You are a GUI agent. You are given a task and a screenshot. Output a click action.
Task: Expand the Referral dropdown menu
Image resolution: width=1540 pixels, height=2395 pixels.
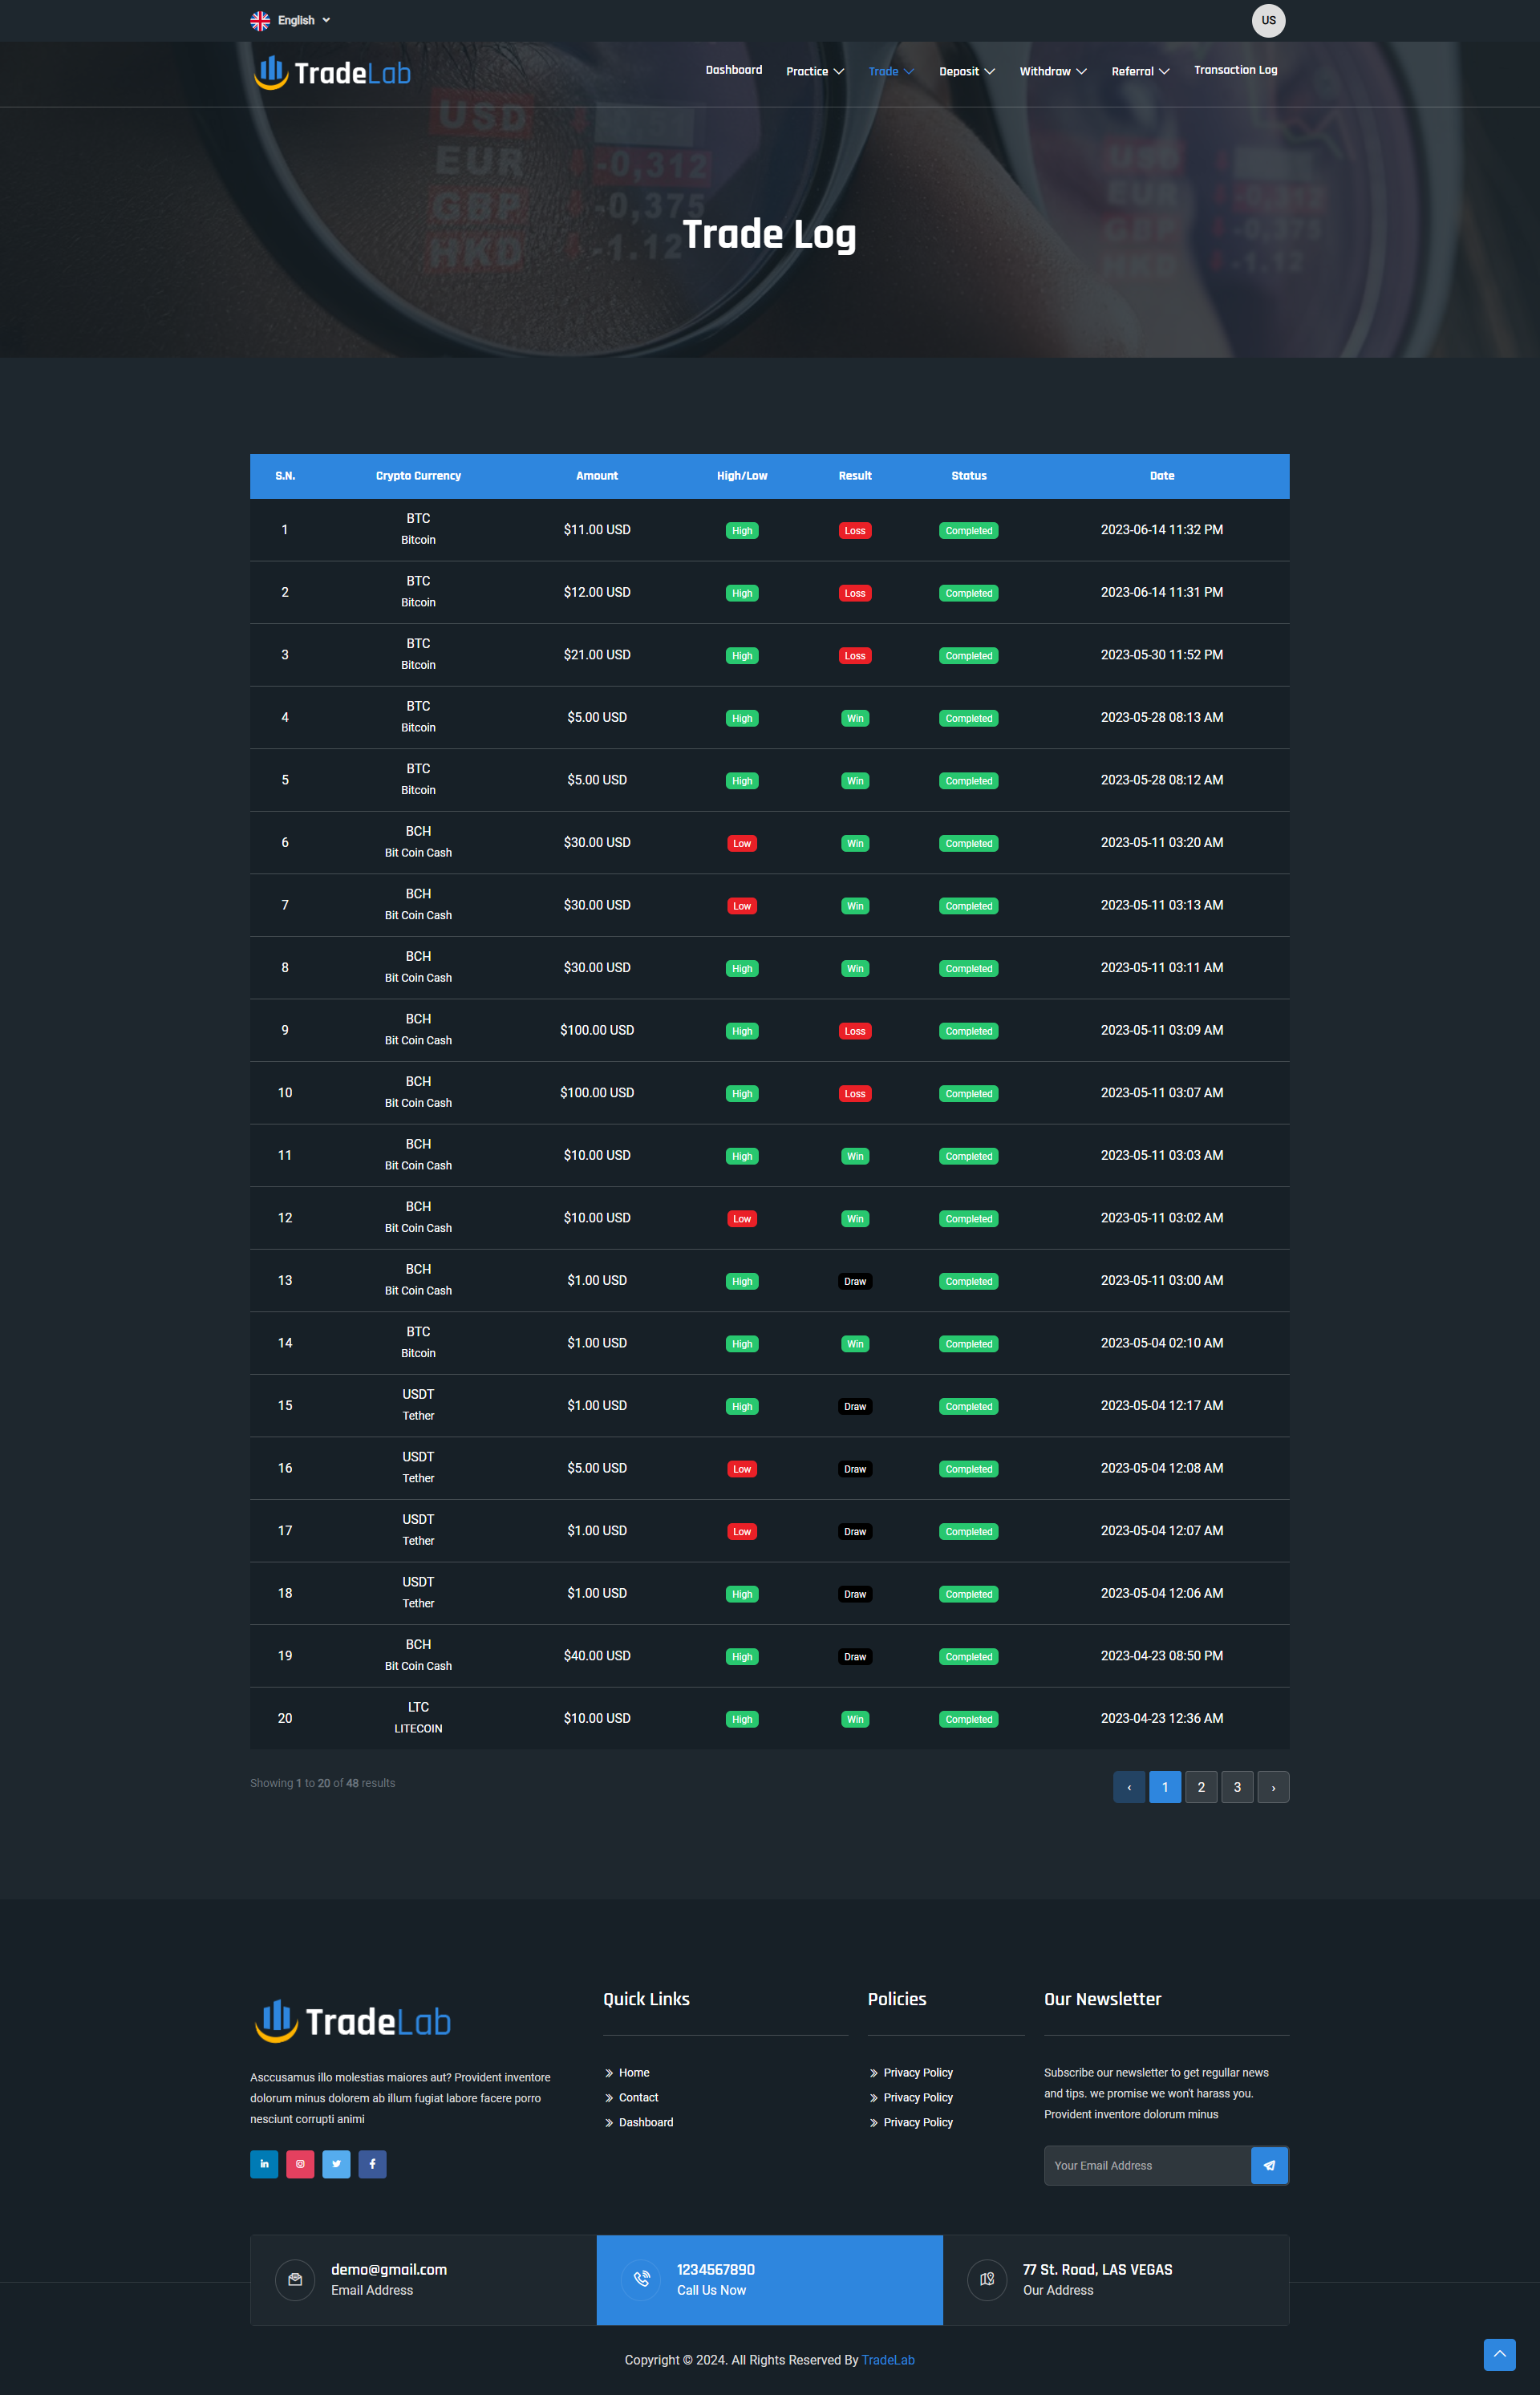click(x=1140, y=71)
